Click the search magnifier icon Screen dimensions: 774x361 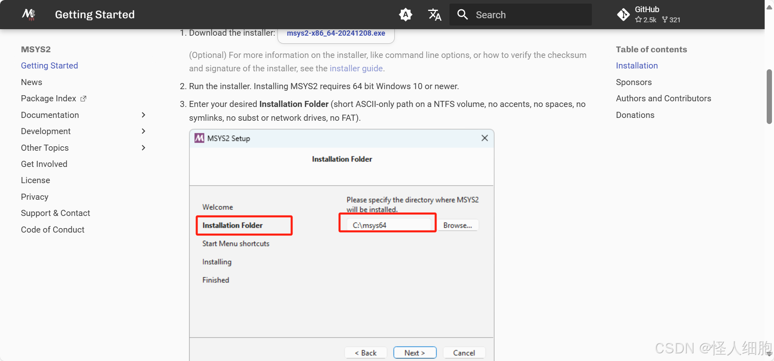[462, 15]
